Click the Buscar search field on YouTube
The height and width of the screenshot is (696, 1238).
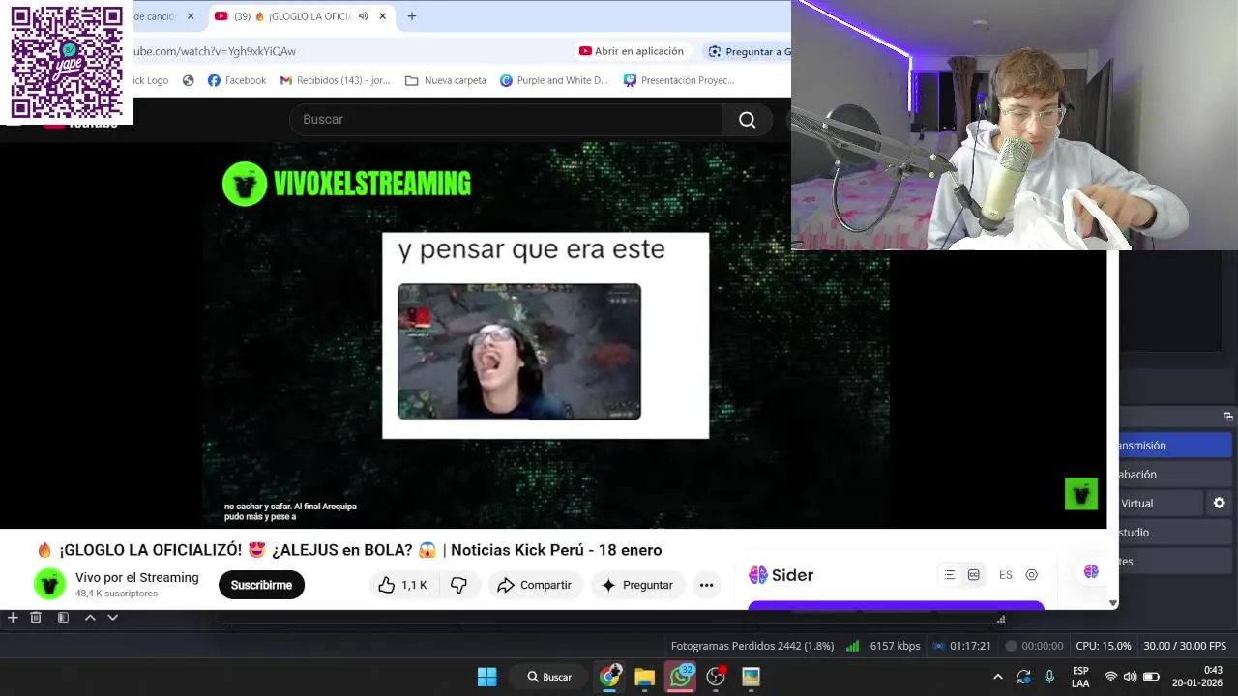tap(506, 120)
